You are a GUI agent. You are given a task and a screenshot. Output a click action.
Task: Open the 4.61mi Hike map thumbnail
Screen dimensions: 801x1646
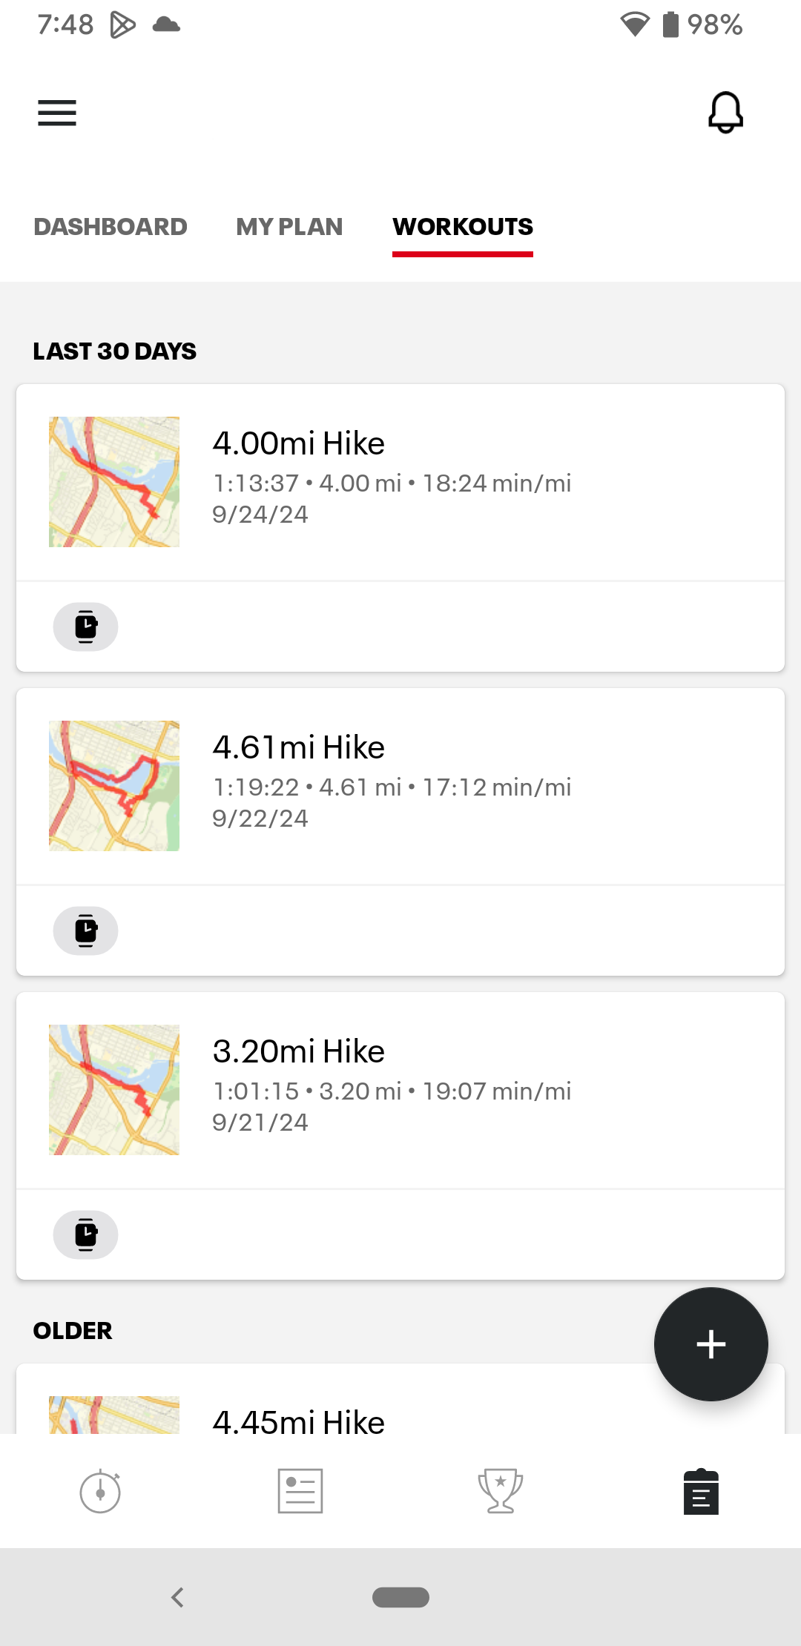click(114, 786)
